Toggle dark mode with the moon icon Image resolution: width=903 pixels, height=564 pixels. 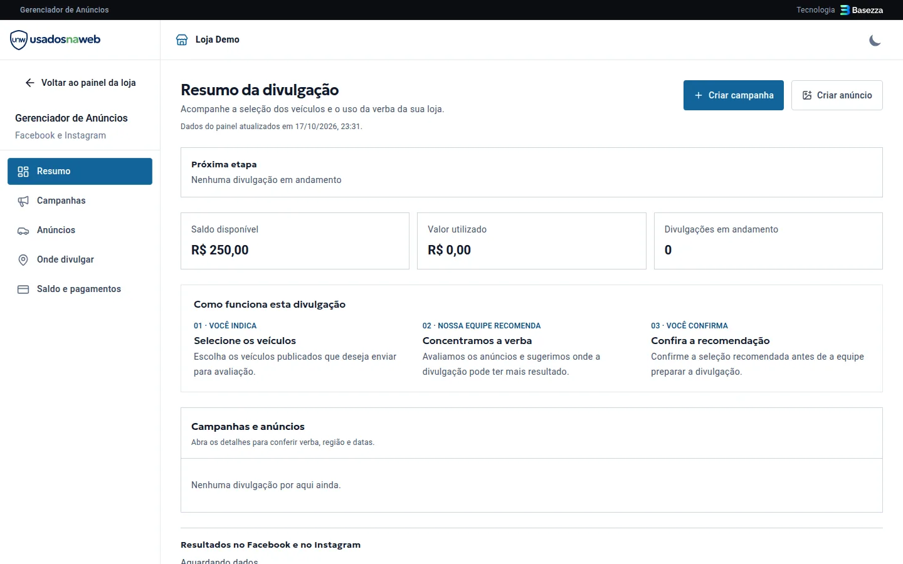[x=875, y=40]
